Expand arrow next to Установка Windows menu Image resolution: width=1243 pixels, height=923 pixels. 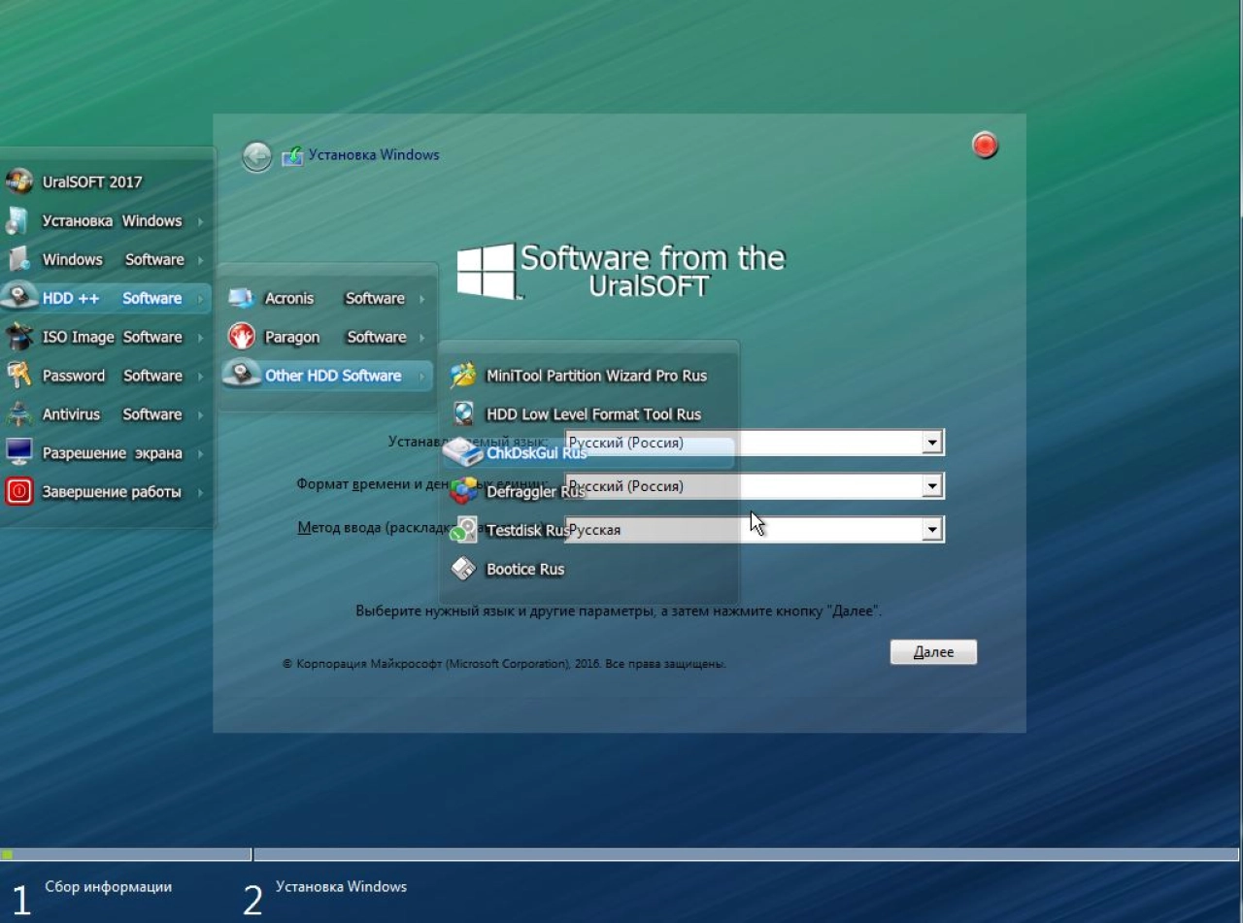[x=200, y=221]
